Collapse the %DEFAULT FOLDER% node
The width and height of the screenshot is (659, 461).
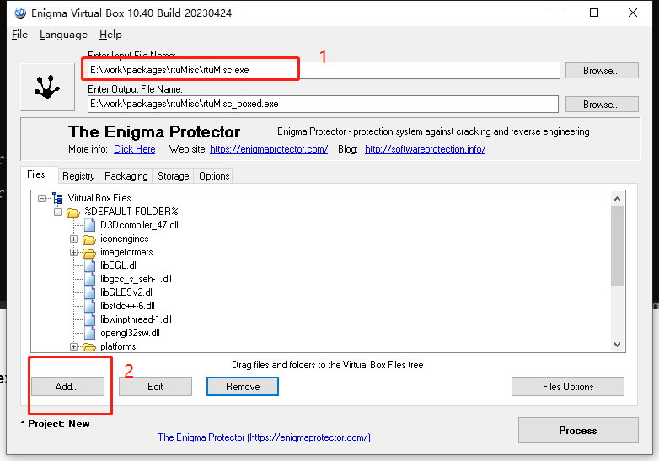tap(57, 212)
